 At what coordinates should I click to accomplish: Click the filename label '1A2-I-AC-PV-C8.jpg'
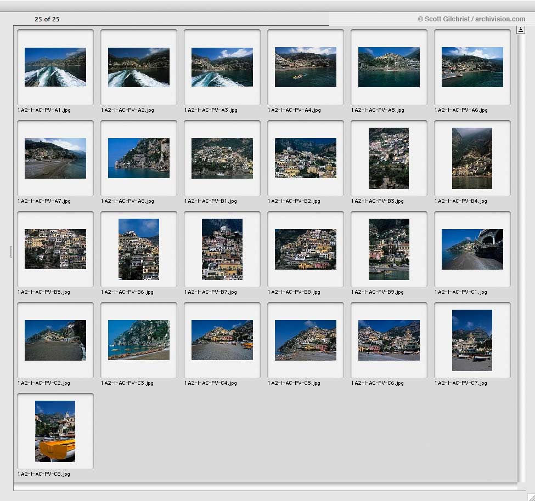click(44, 474)
